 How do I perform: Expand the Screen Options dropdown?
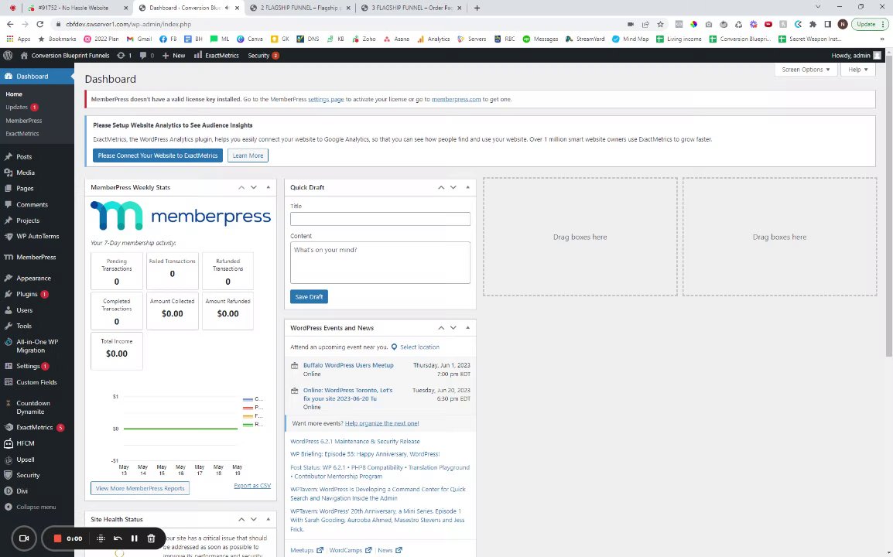[x=806, y=70]
